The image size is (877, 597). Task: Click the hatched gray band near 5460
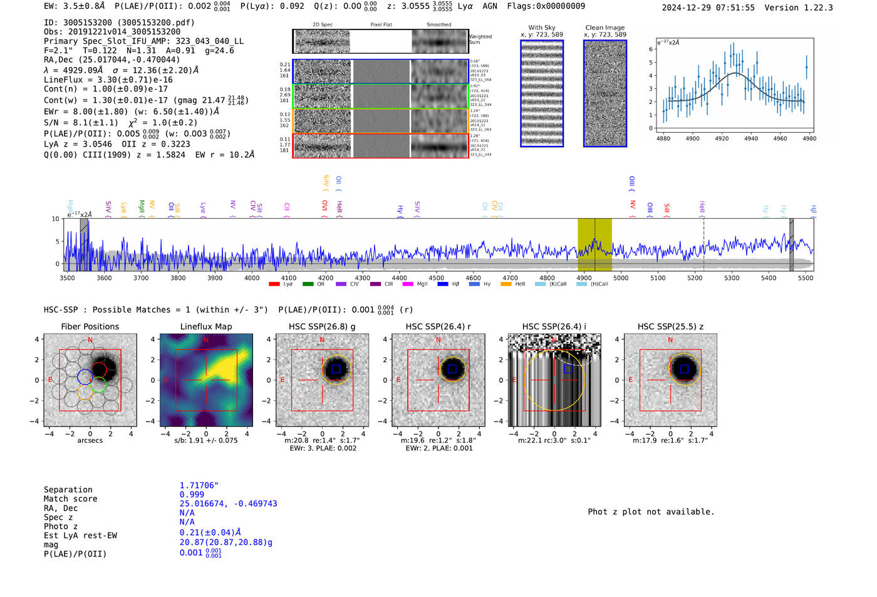791,244
